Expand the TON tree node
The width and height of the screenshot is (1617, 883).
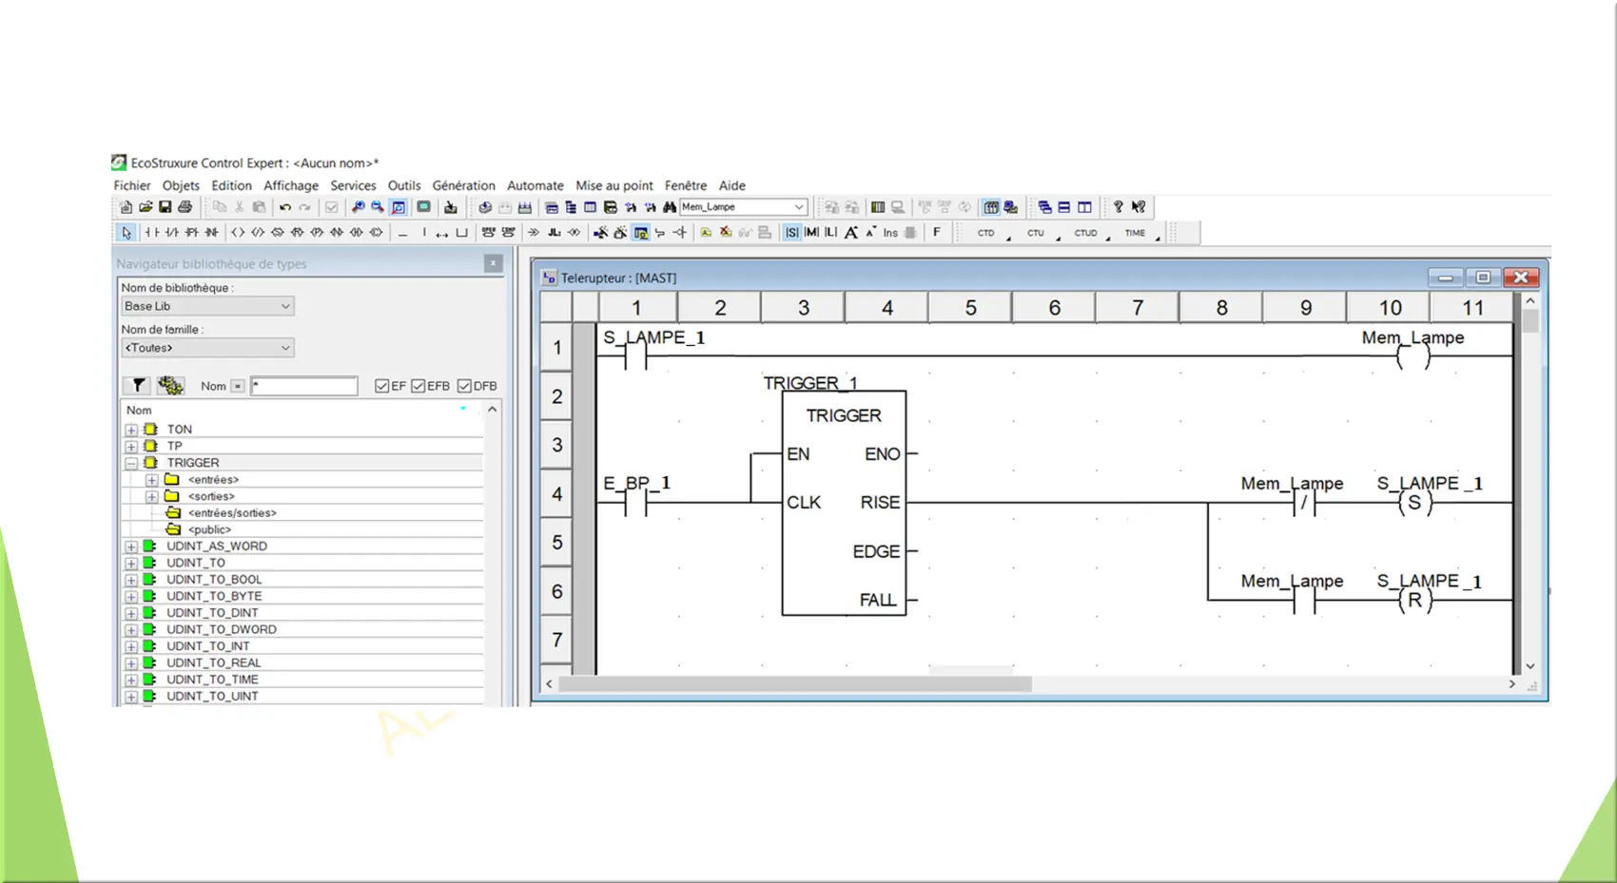pos(131,430)
